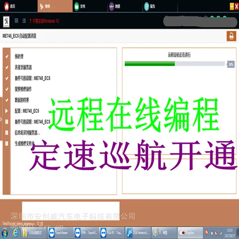Print the ME745_EC5 configuration progress page
The image size is (239, 239).
coord(231,36)
